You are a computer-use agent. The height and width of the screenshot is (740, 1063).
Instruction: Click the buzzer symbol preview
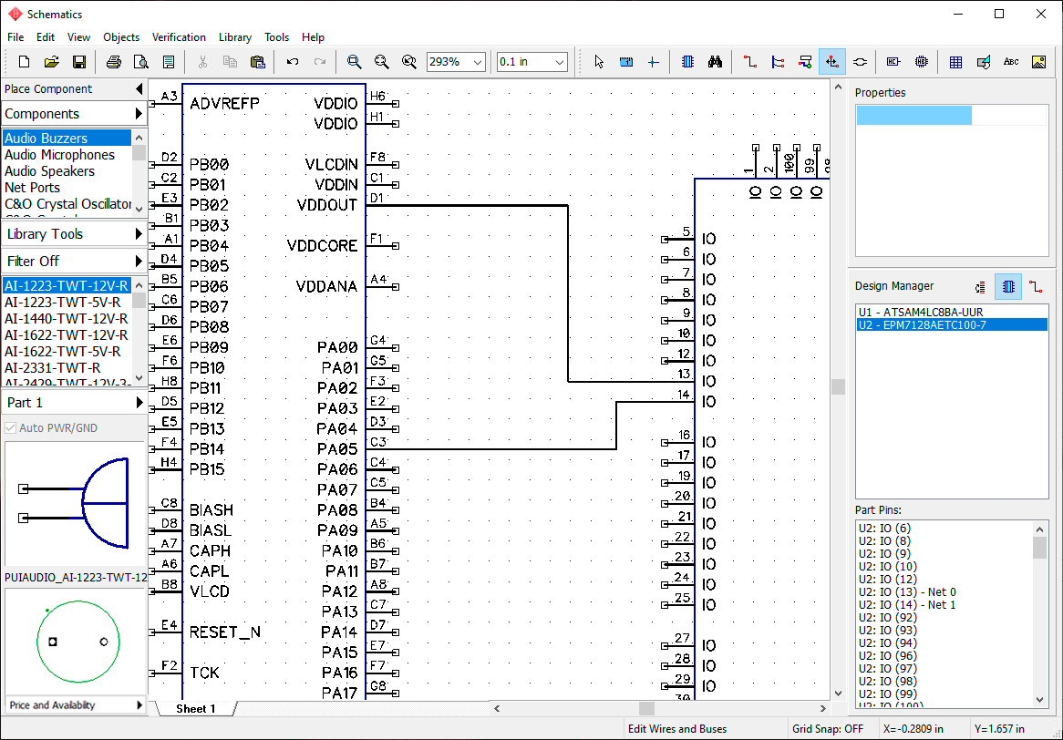[x=76, y=503]
